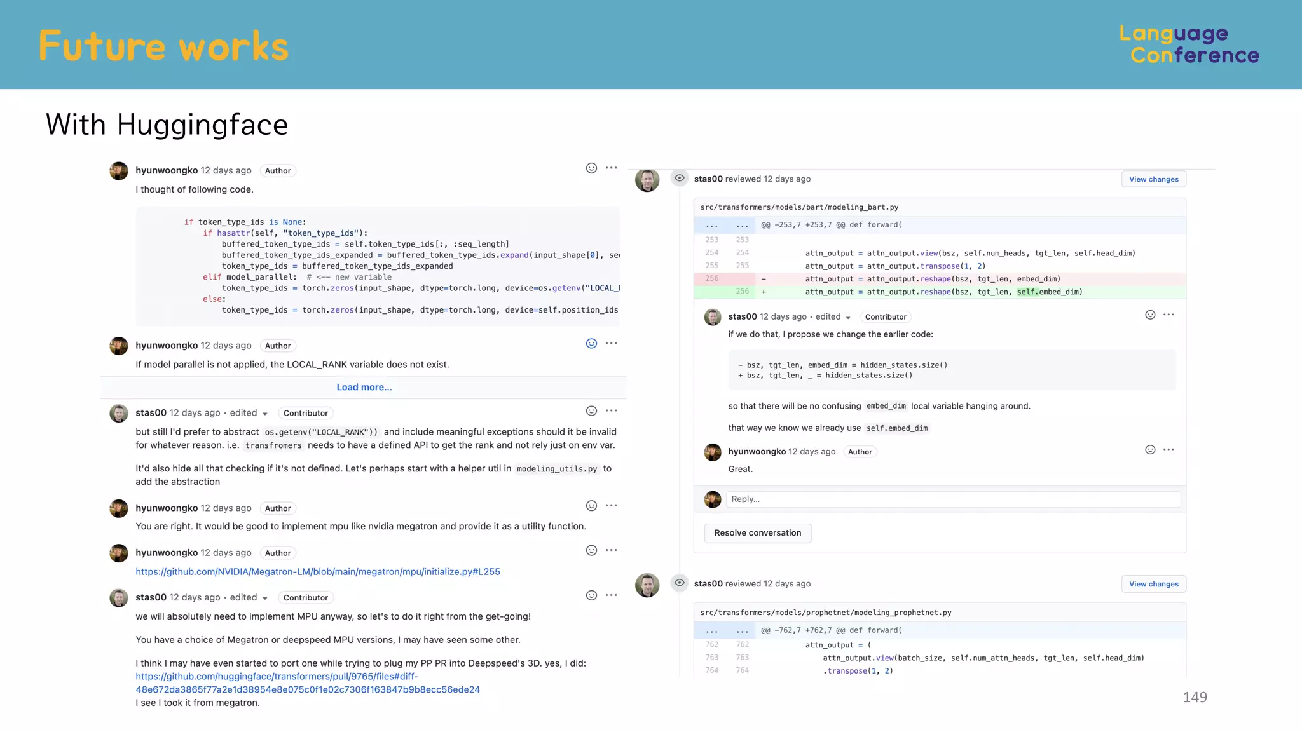Click stas00's avatar beside prophetnet review
Screen dimensions: 1302x732
[x=647, y=585]
